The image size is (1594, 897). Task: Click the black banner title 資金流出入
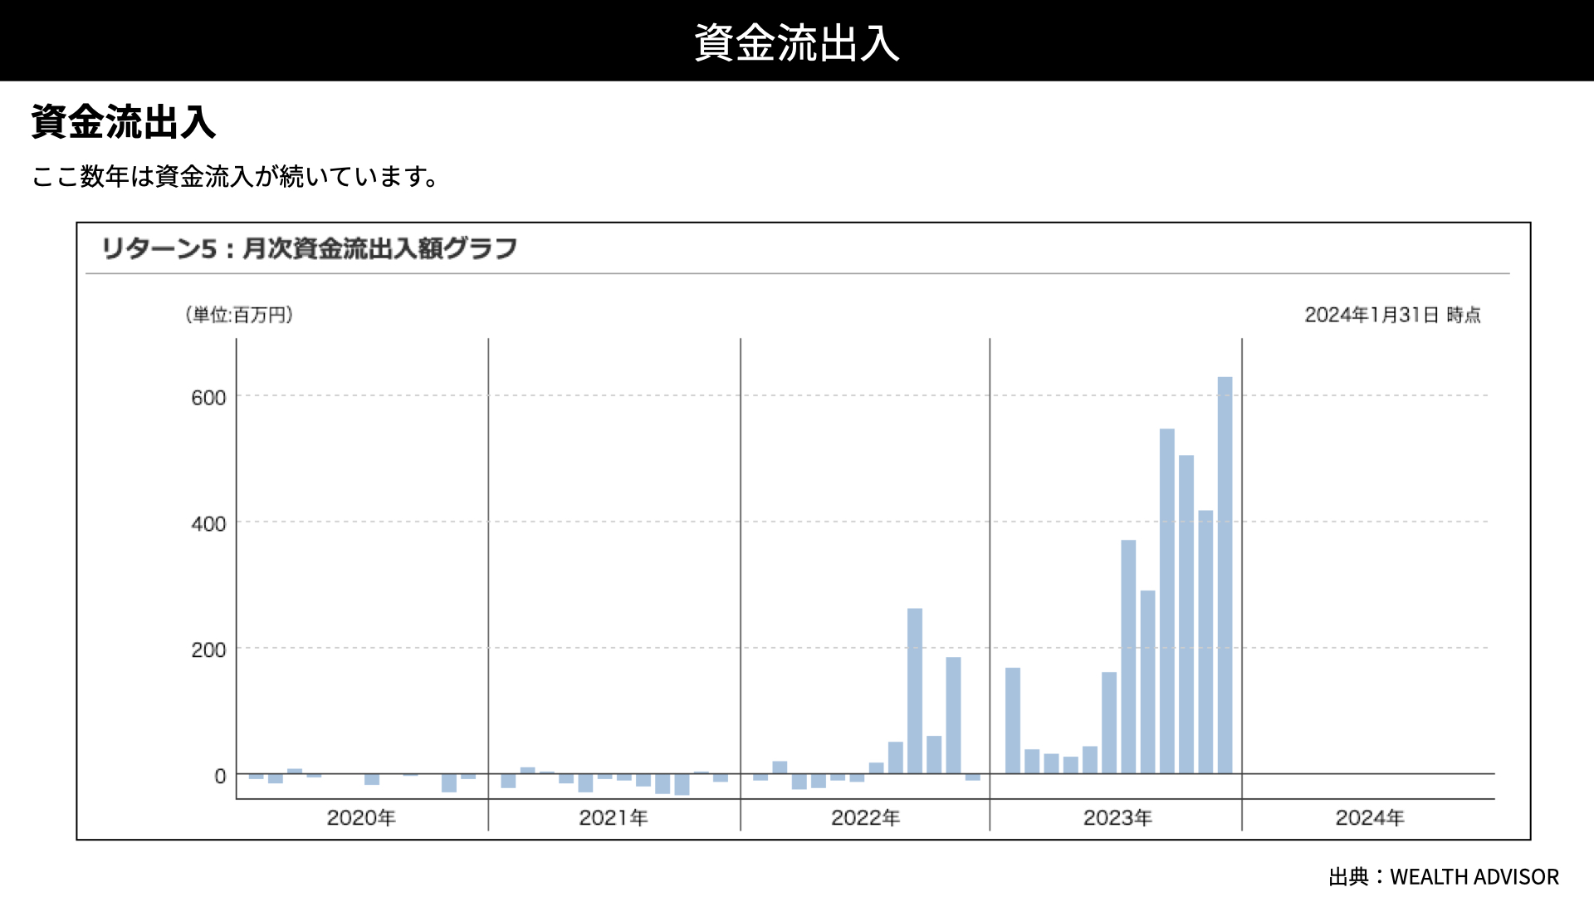tap(796, 42)
